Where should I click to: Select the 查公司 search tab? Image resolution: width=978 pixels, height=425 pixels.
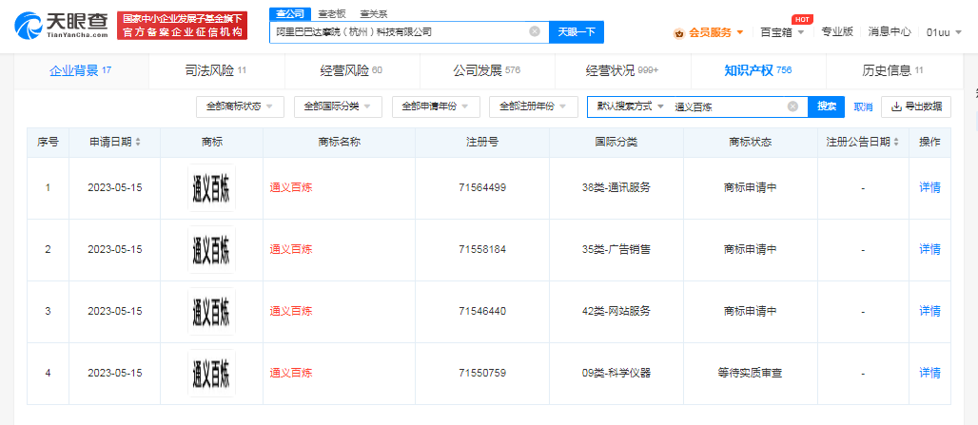point(289,13)
